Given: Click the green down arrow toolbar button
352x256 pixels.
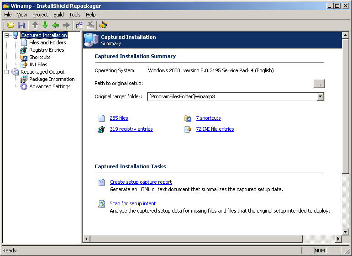Looking at the screenshot, I should click(x=45, y=25).
